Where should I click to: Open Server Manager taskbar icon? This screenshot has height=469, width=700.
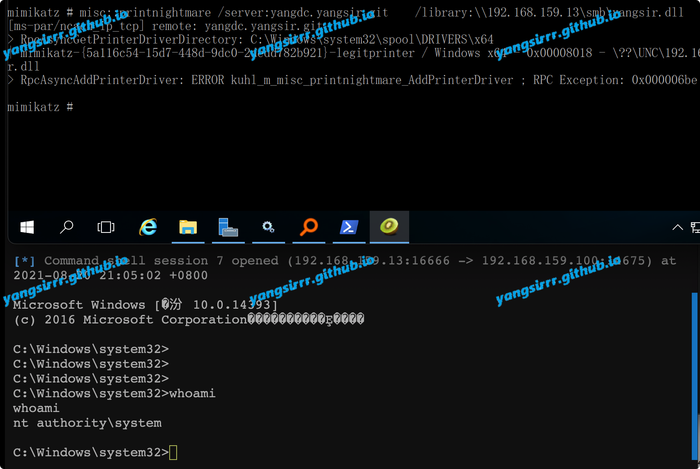pos(228,227)
